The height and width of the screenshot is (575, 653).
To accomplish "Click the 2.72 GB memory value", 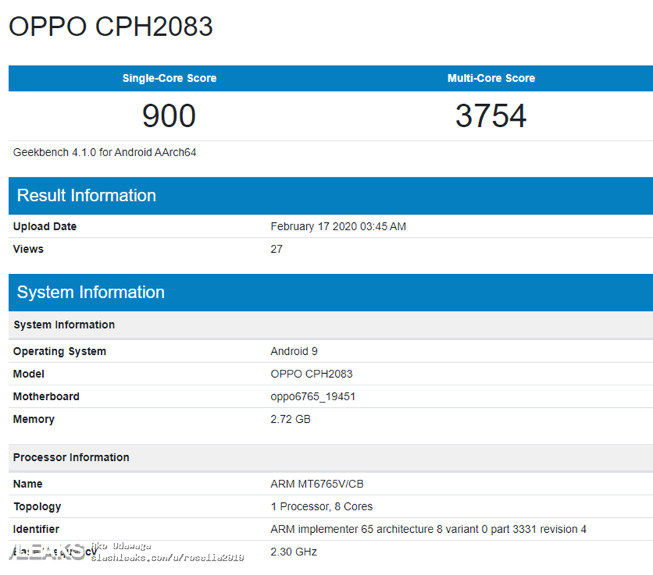I will [290, 419].
